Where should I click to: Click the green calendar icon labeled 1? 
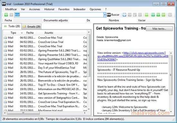[153, 15]
